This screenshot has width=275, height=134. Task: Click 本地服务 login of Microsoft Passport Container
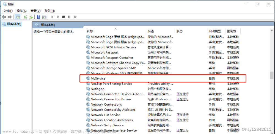233,58
